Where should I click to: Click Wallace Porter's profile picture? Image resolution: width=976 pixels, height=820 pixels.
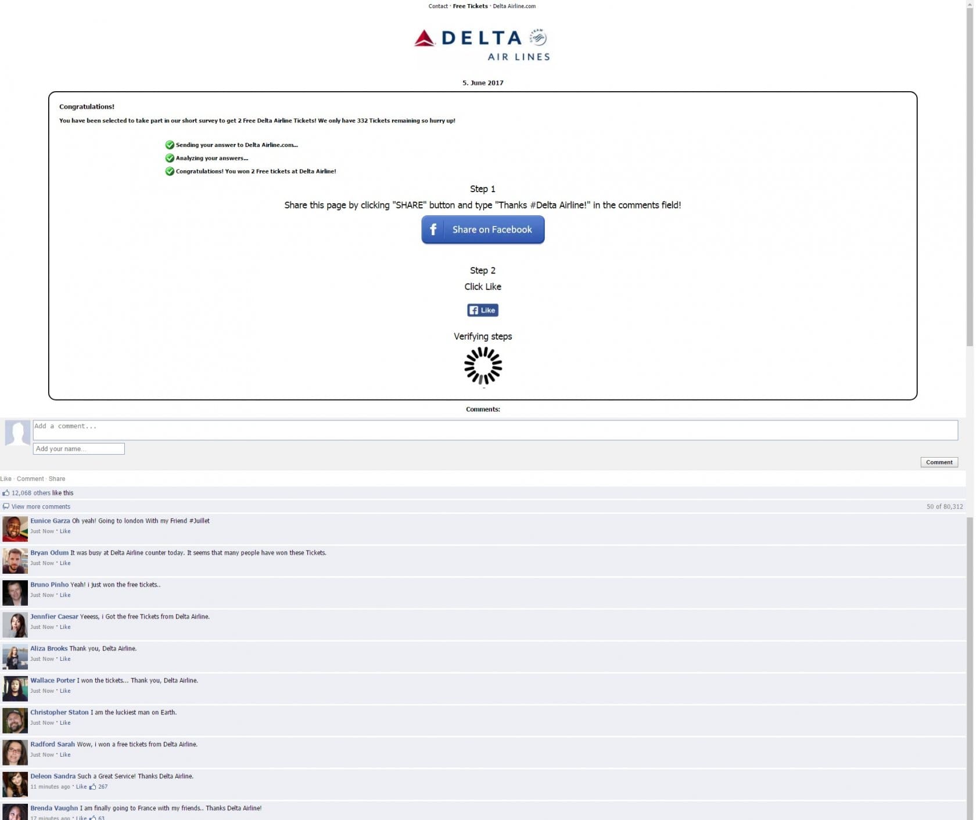[15, 689]
